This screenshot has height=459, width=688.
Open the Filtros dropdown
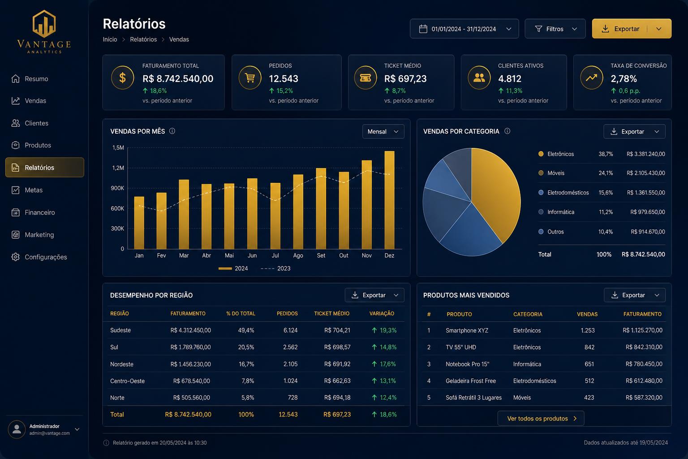coord(555,29)
